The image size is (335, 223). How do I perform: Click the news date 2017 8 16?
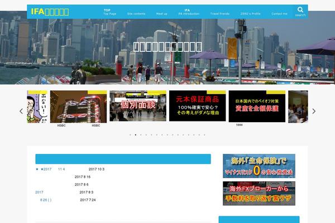(x=83, y=177)
